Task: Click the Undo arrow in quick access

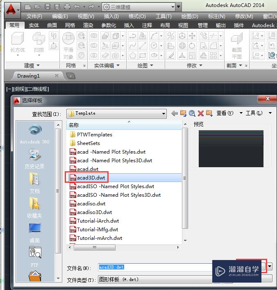Action: click(77, 7)
